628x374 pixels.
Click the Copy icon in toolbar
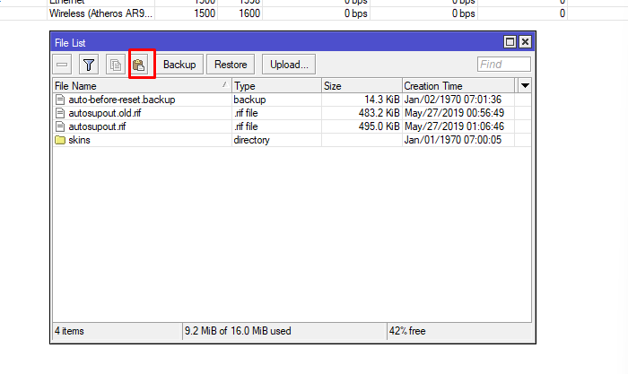pyautogui.click(x=115, y=65)
